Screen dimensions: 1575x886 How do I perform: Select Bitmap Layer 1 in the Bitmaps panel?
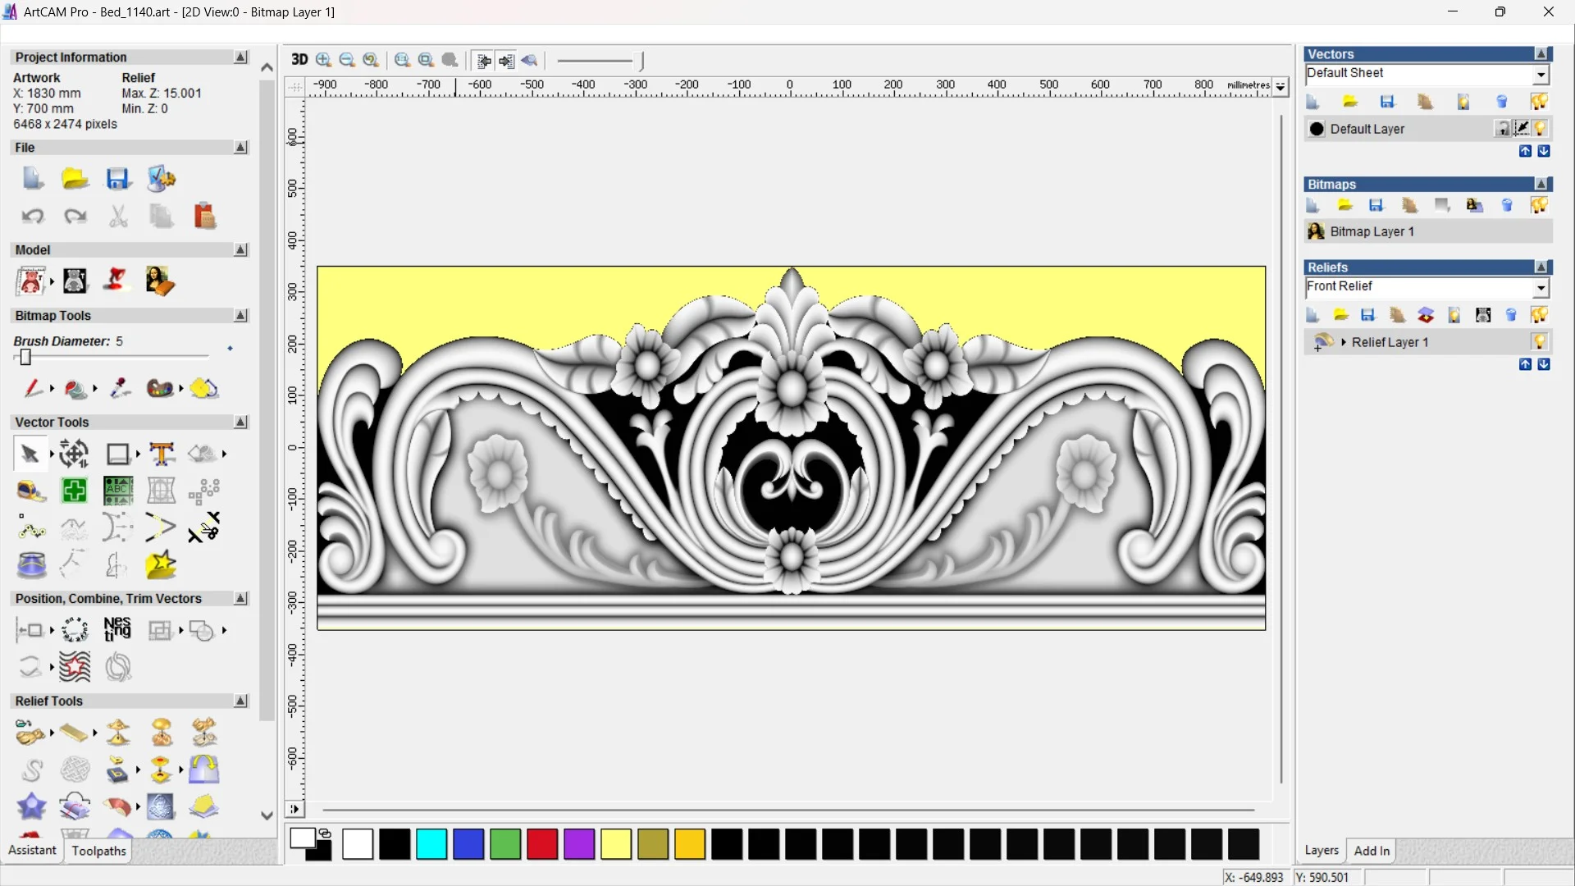(x=1372, y=232)
